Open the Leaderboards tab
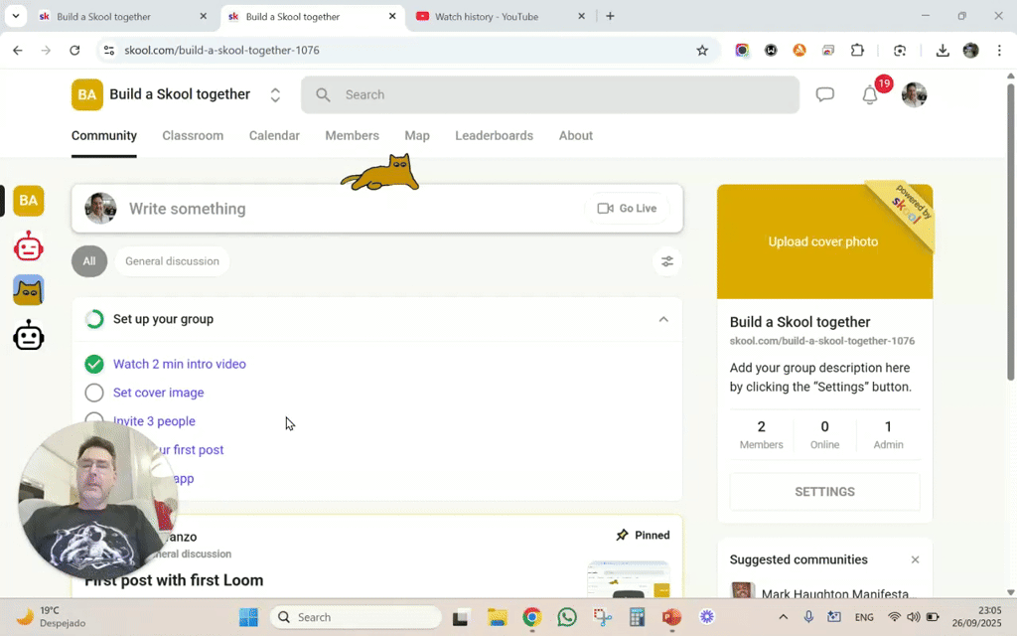1017x636 pixels. (495, 135)
